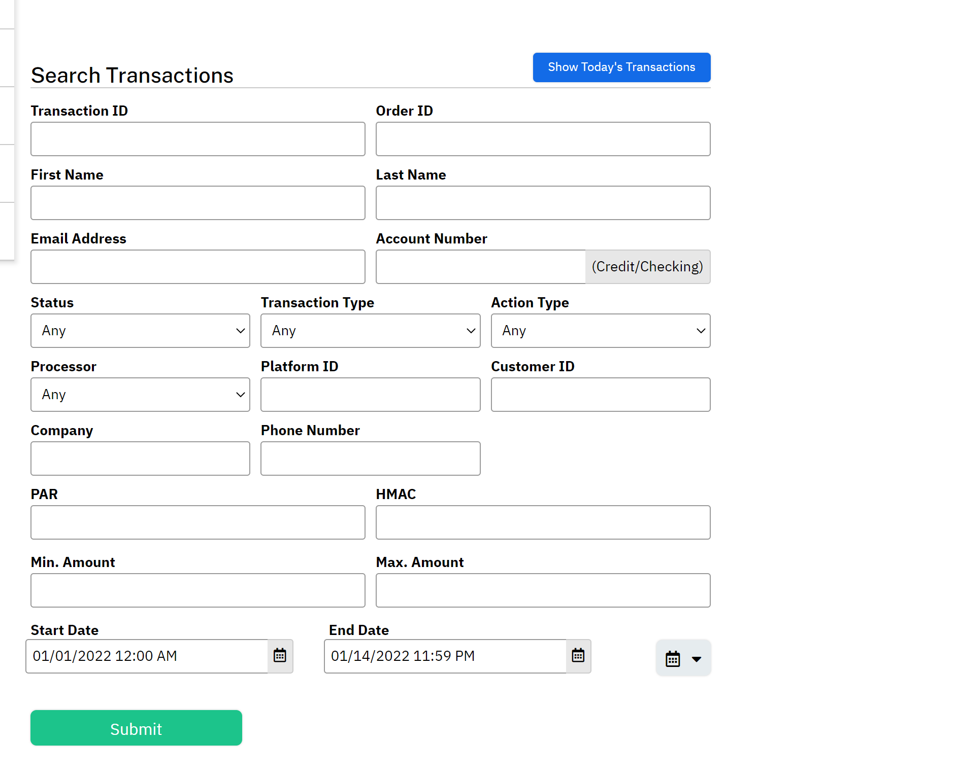
Task: Open the Start Date calendar picker icon
Action: pos(280,656)
